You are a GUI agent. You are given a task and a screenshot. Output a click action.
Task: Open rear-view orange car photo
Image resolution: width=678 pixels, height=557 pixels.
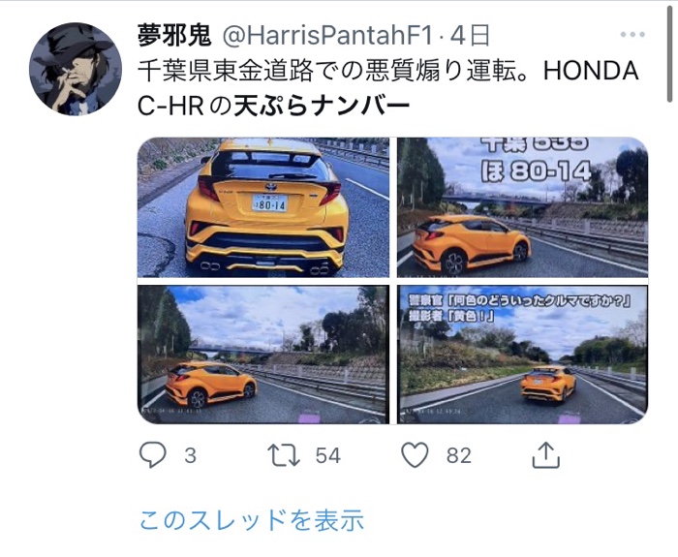point(263,207)
